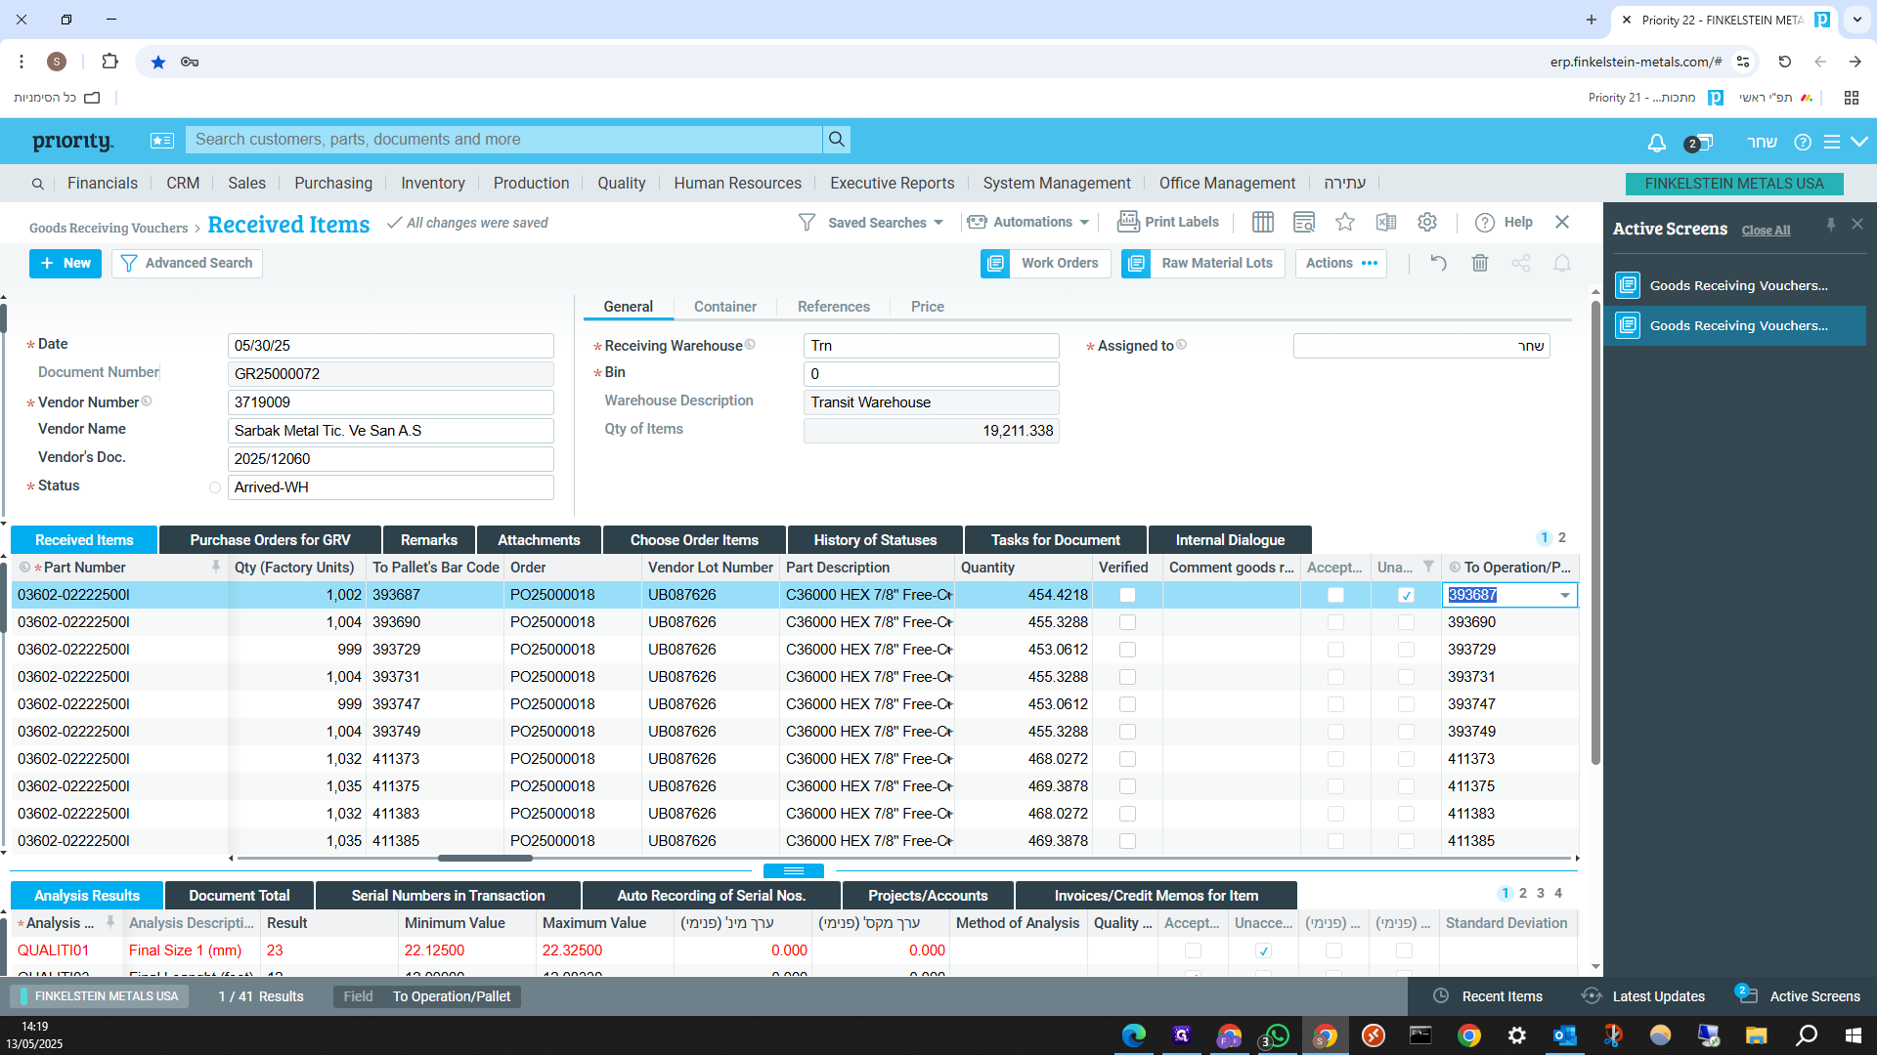This screenshot has height=1055, width=1877.
Task: Open screen settings gear icon
Action: 1427,223
